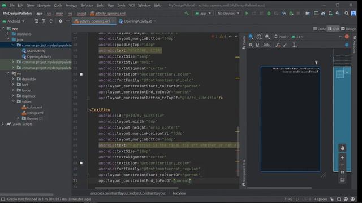Run the app with green play button
Image resolution: width=362 pixels, height=203 pixels.
[x=247, y=14]
